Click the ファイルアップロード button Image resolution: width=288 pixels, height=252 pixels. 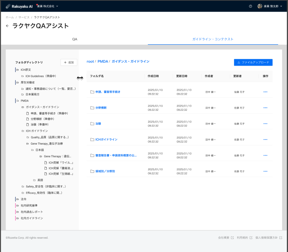[x=253, y=63]
